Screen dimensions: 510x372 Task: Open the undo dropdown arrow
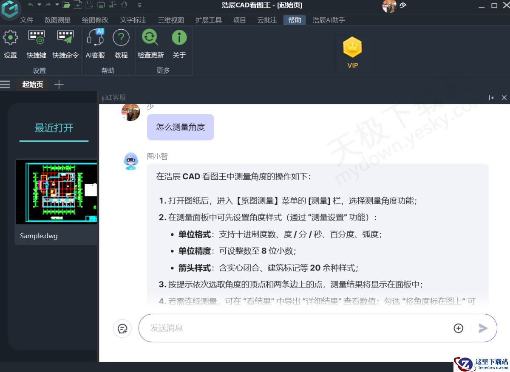click(x=40, y=5)
